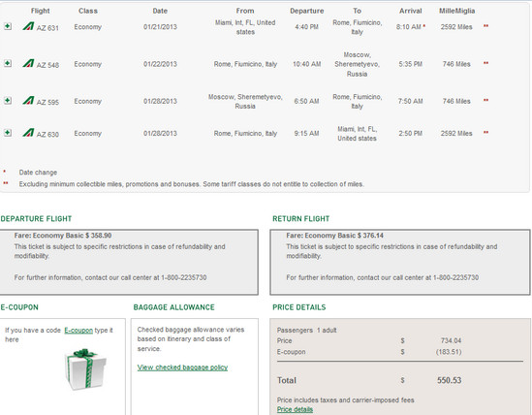Open the Price details link
532x415 pixels.
[x=295, y=409]
